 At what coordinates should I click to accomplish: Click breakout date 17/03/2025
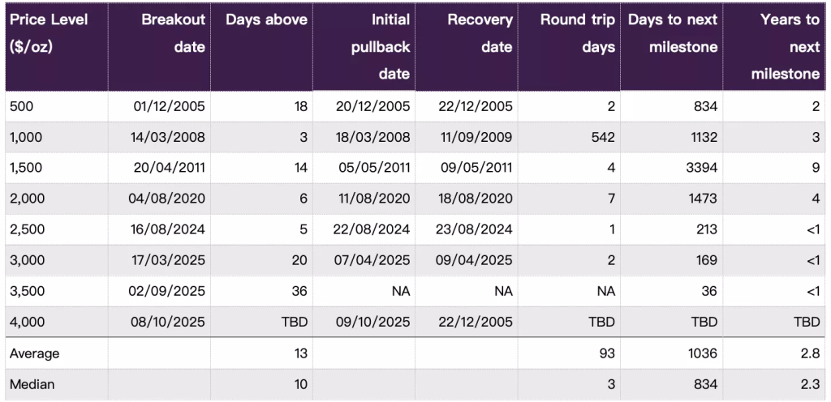click(168, 260)
